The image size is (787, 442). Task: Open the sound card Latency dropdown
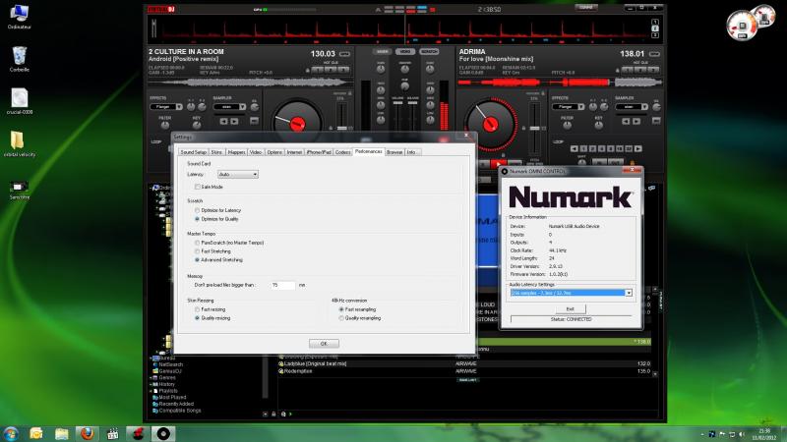237,174
